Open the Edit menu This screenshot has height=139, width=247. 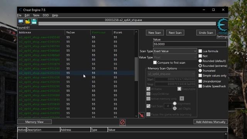tap(27, 15)
